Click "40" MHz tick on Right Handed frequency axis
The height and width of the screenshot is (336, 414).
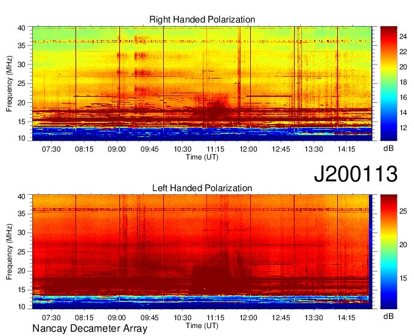(x=22, y=28)
